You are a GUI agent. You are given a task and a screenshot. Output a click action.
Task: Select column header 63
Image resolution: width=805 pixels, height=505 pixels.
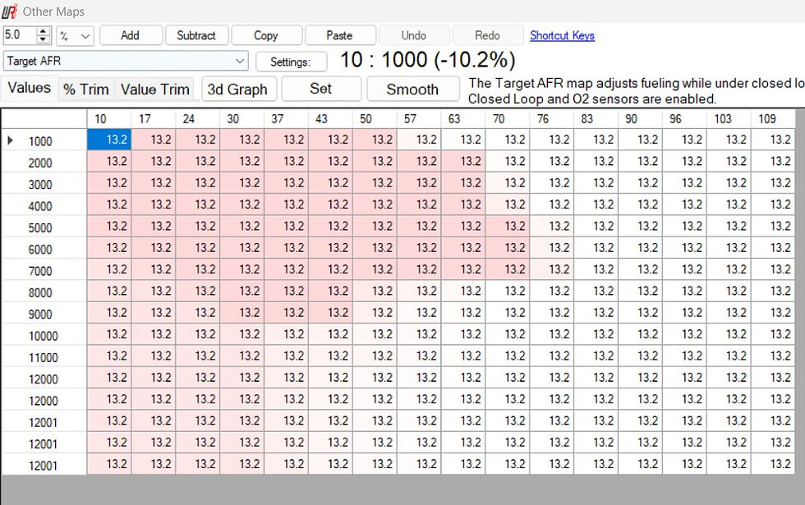point(462,119)
